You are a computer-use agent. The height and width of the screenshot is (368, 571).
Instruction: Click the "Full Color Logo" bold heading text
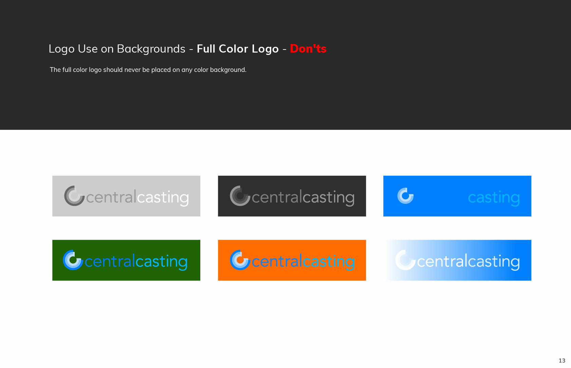pos(238,49)
